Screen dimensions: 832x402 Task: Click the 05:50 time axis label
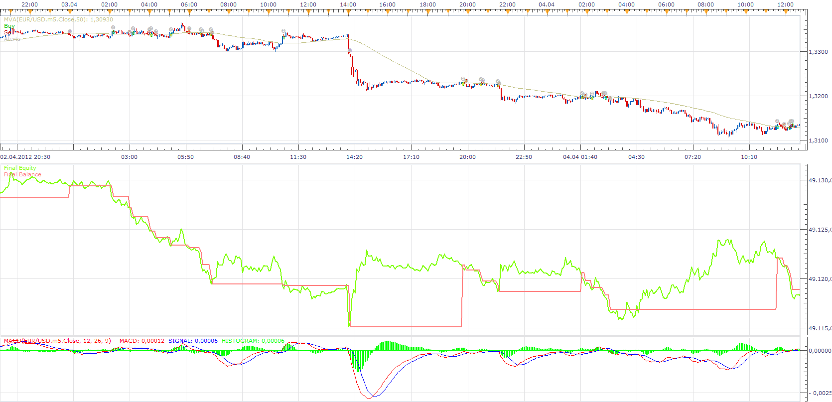click(x=186, y=157)
